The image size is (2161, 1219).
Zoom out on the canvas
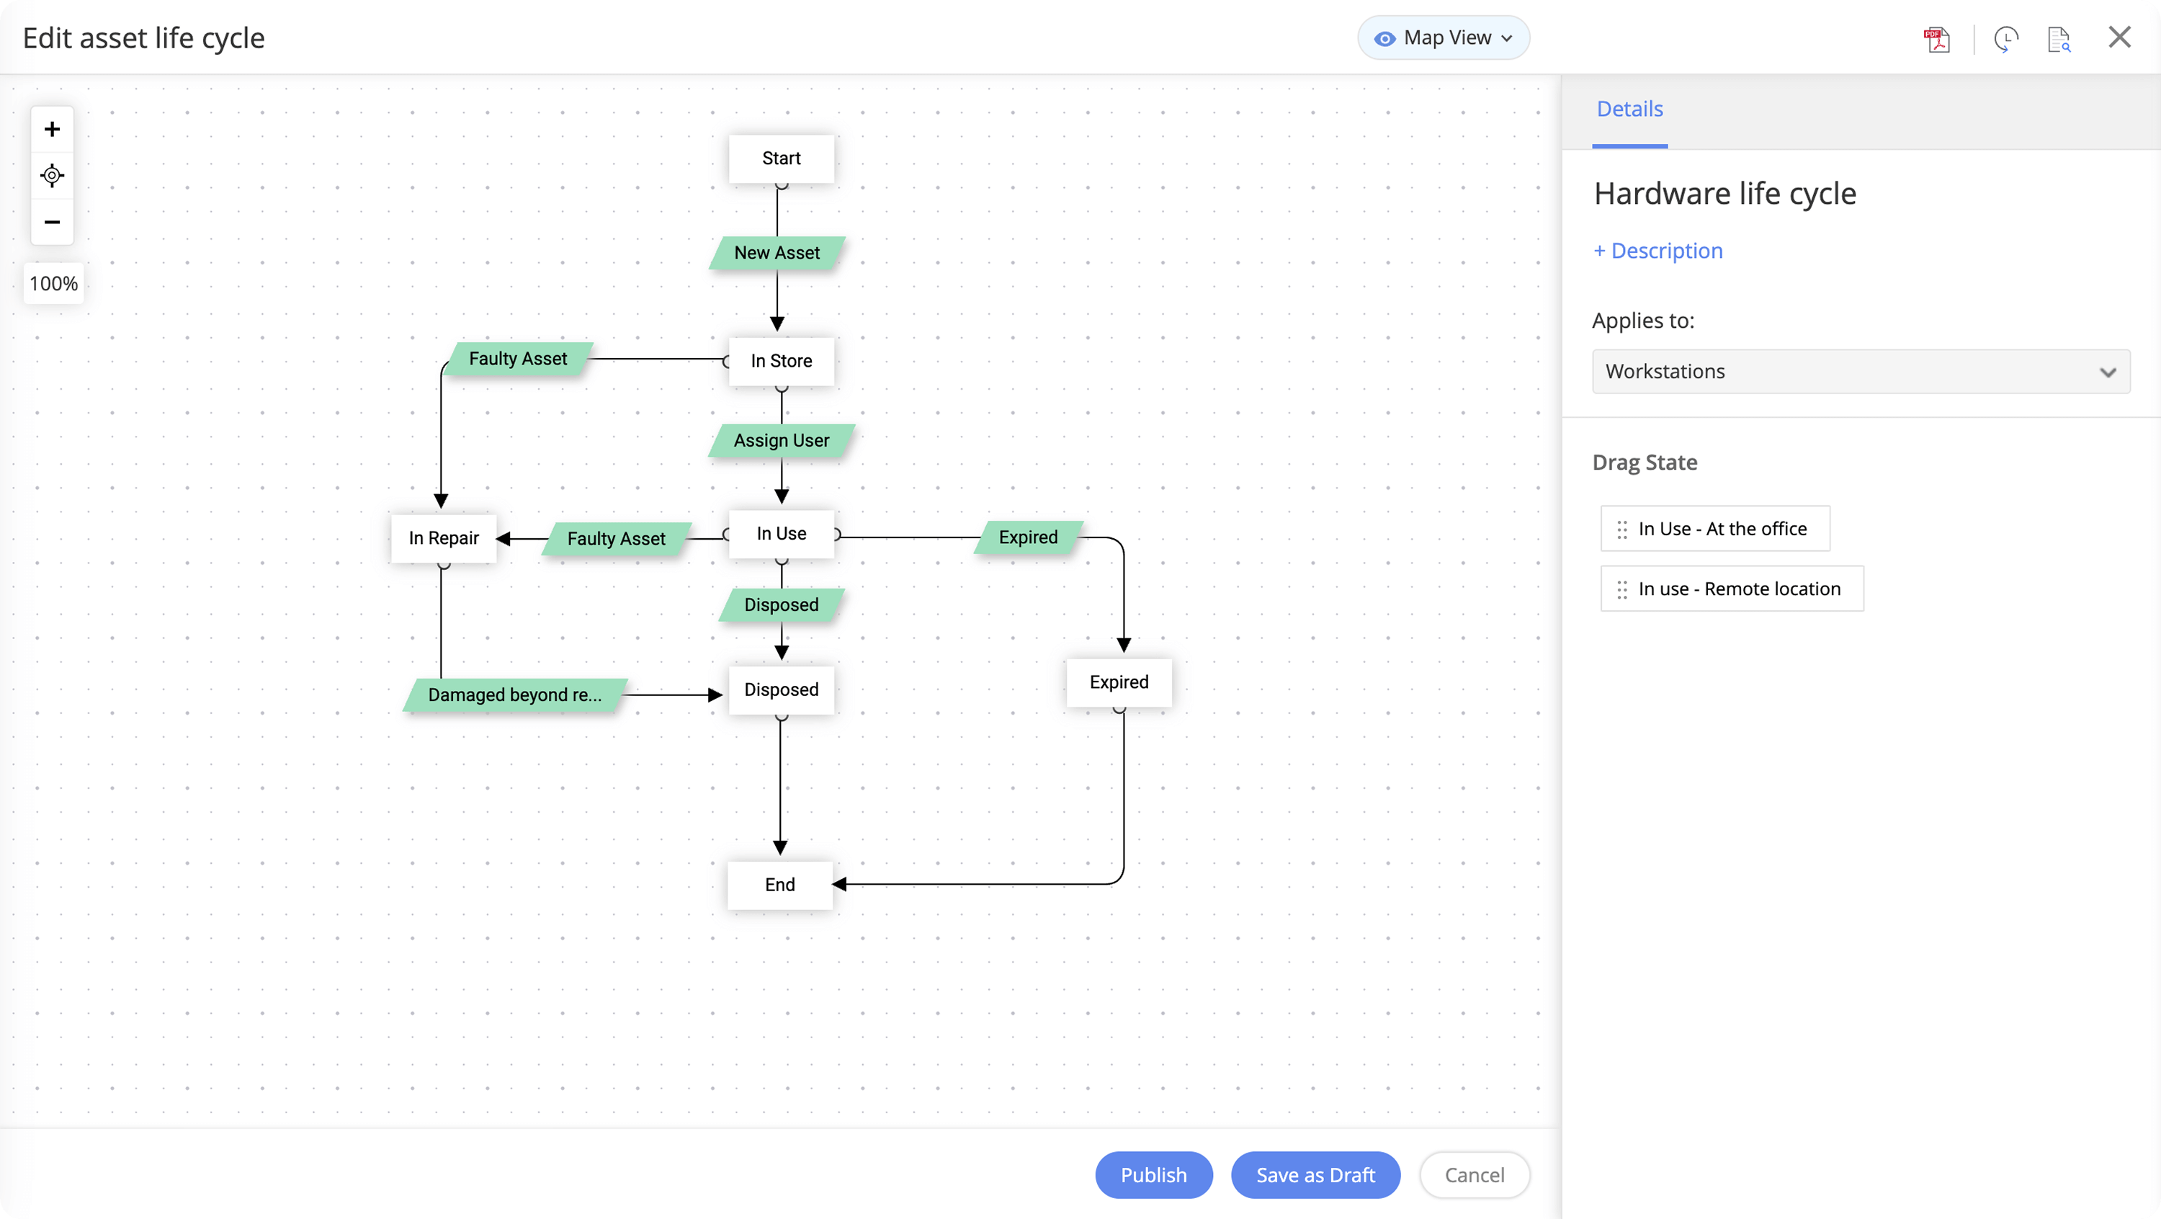click(52, 223)
